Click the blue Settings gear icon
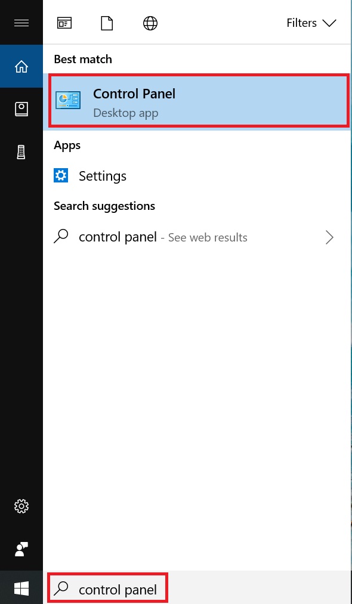The image size is (352, 604). click(61, 176)
